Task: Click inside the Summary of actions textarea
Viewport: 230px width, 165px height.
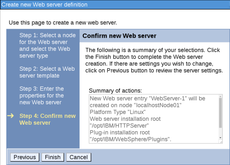Action: pyautogui.click(x=156, y=119)
